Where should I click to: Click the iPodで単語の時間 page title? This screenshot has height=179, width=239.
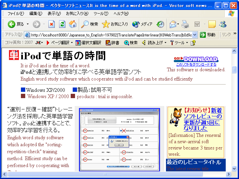pyautogui.click(x=63, y=56)
